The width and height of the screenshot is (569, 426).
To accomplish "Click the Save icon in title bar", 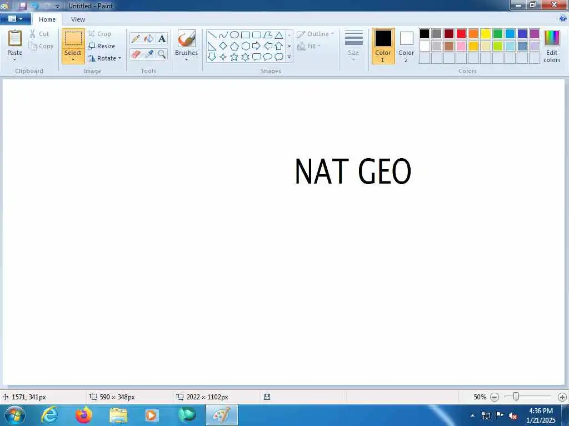I will [22, 6].
